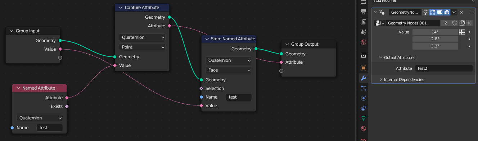Click the Selection socket on Store Named Attribute
478x141 pixels.
coord(201,88)
